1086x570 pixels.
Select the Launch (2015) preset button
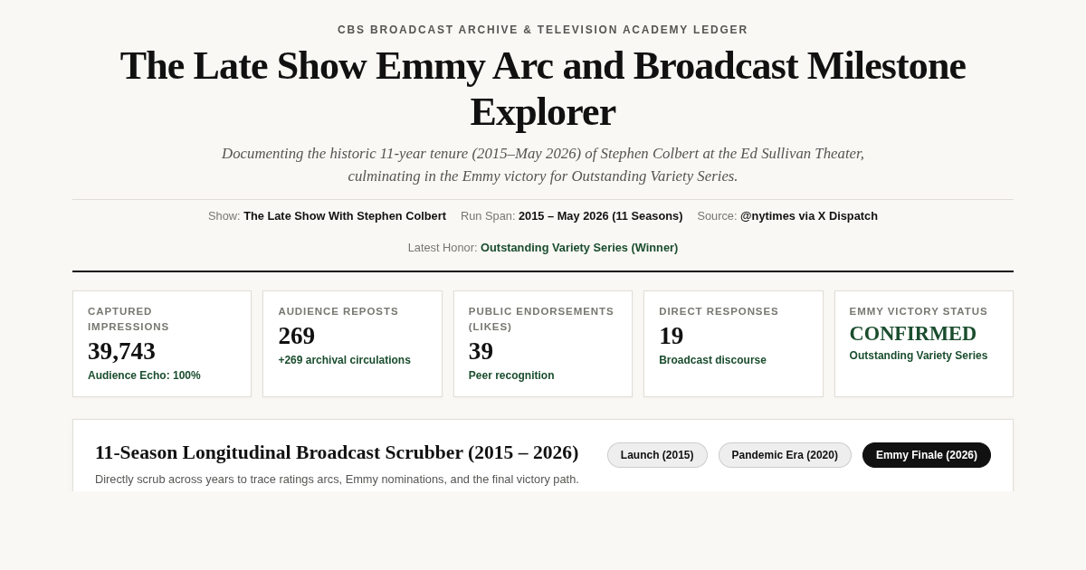coord(657,455)
